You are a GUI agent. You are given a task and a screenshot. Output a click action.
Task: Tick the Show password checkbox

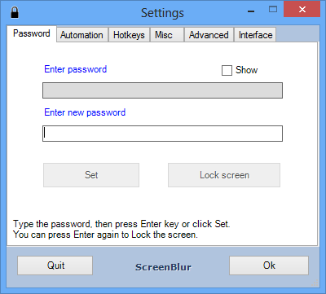(227, 70)
